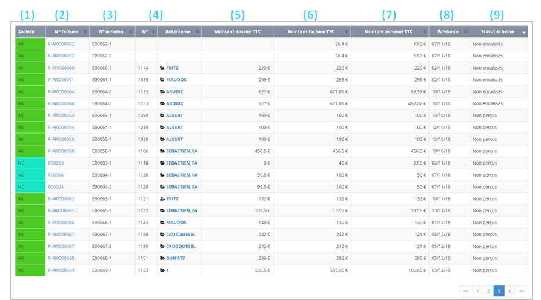Sort by N° échelon column arrows
This screenshot has width=541, height=300.
[131, 31]
